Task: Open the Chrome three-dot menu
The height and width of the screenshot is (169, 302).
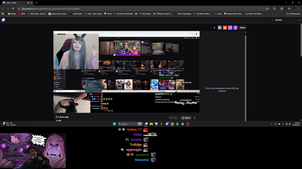Action: coord(299,8)
